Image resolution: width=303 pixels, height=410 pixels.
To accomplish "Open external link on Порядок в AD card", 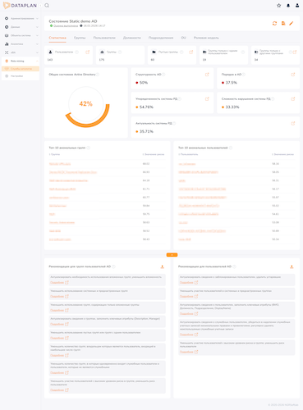I will point(293,75).
